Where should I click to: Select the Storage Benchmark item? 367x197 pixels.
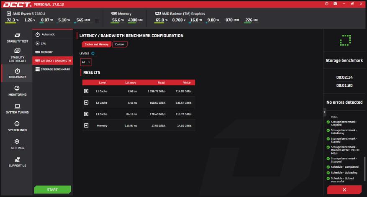[53, 69]
